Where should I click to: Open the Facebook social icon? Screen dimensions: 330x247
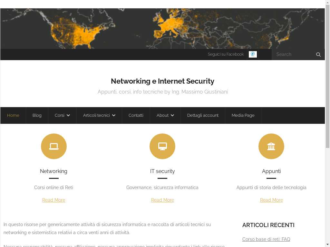point(253,54)
